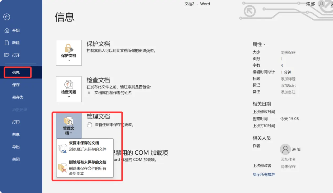Click 添加备注 field
This screenshot has width=333, height=193.
[x=288, y=92]
